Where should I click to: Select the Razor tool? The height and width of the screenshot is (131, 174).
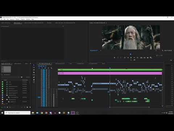coord(34,72)
